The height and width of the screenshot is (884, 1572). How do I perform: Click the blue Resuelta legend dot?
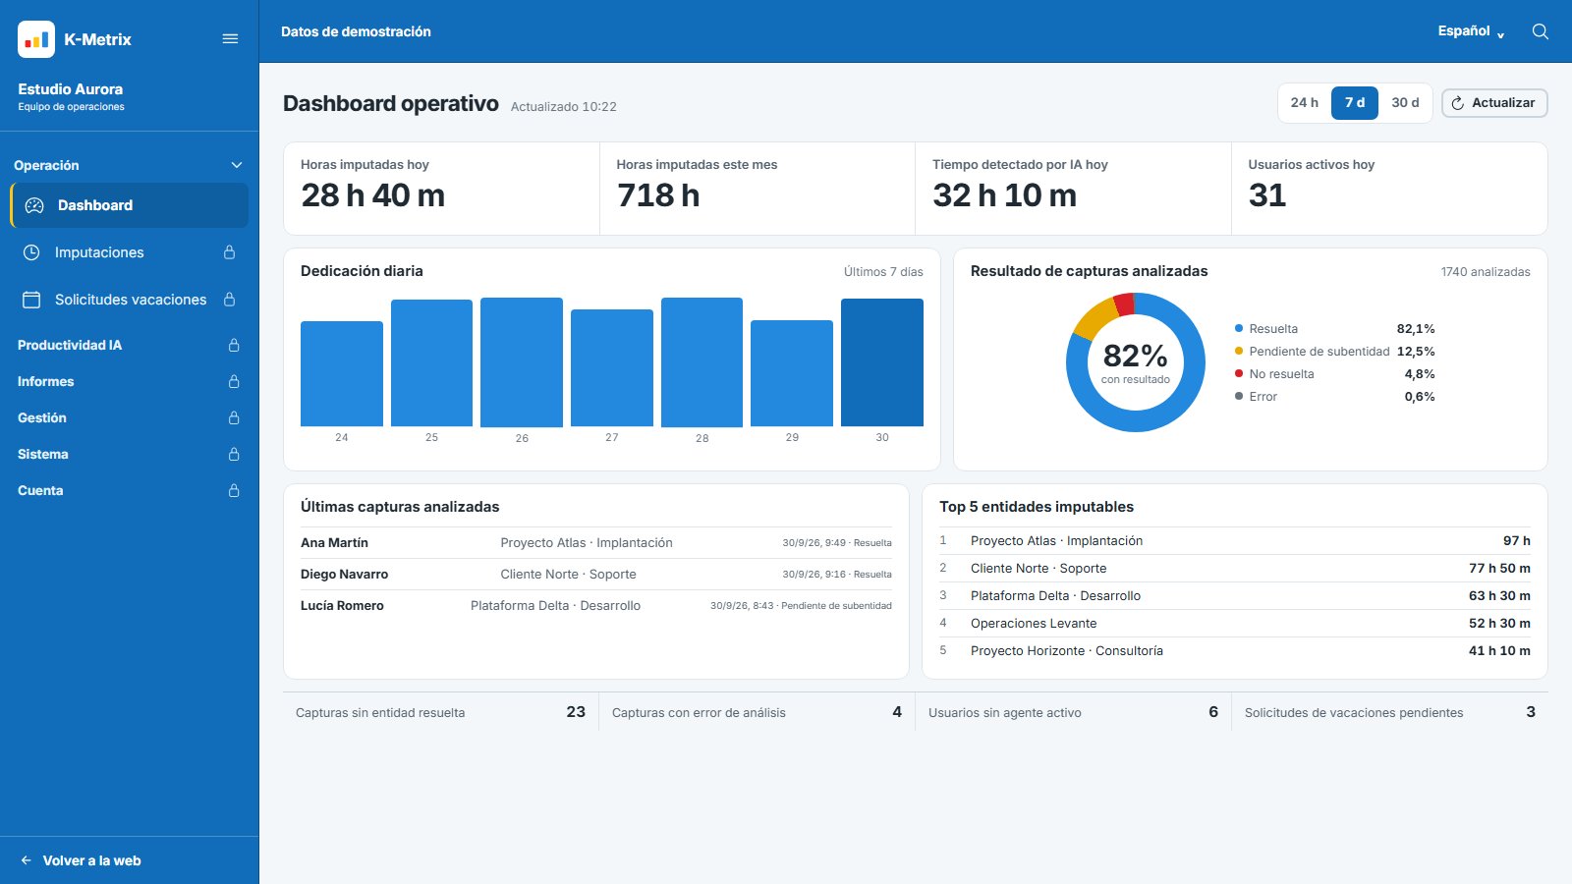tap(1239, 328)
